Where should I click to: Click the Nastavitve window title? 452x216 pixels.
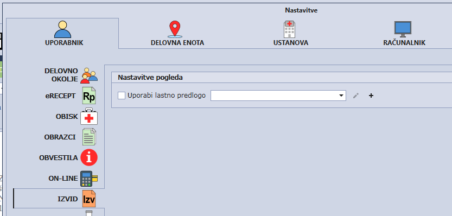[x=301, y=10]
